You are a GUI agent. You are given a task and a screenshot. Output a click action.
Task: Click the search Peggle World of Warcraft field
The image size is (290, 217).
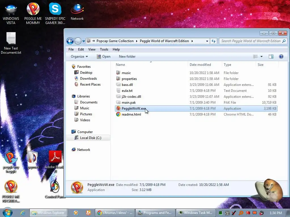(x=253, y=41)
